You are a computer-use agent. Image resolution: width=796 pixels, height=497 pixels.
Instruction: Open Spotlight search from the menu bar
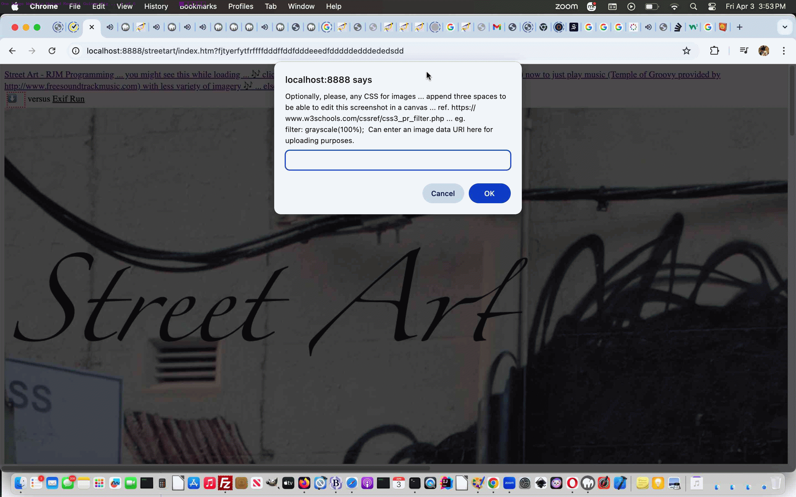click(693, 6)
